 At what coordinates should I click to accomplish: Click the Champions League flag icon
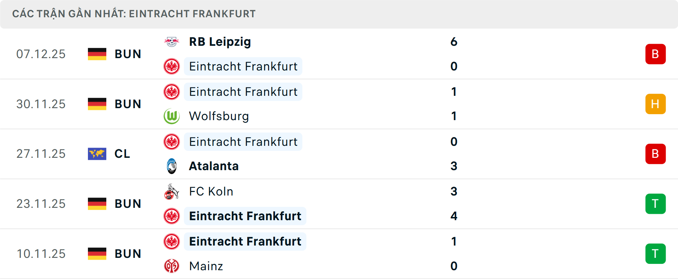coord(97,154)
